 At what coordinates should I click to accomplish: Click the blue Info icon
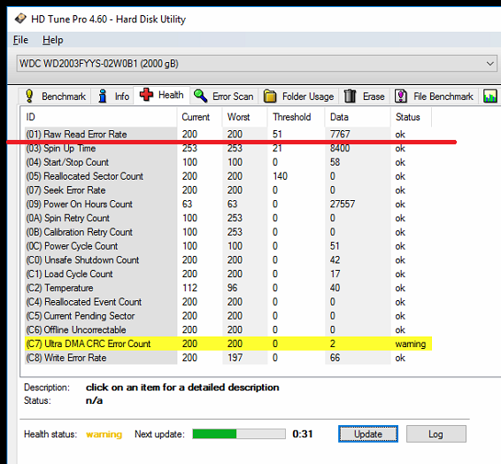(103, 96)
